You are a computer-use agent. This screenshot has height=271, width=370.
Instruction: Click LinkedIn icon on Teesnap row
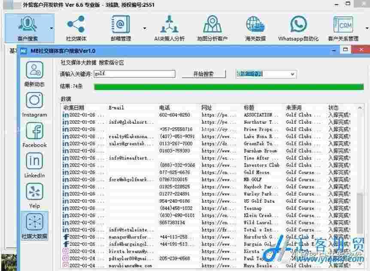[65, 208]
